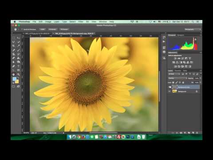Screen dimensions: 213x160
Task: Add a Brightness/Contrast adjustment
Action: tap(175, 58)
